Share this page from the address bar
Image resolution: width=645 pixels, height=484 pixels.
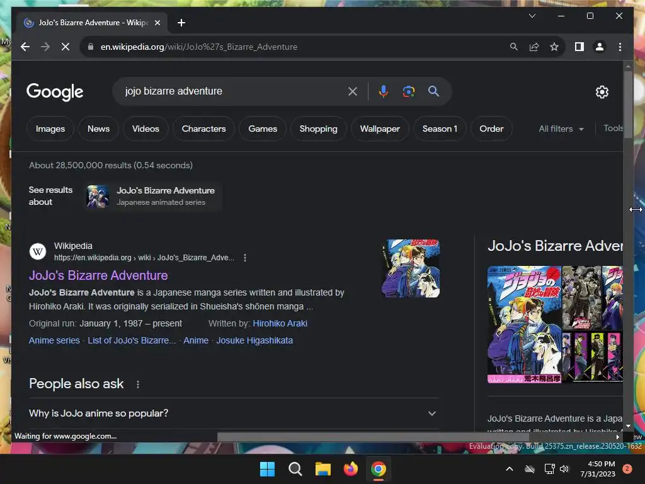(534, 47)
